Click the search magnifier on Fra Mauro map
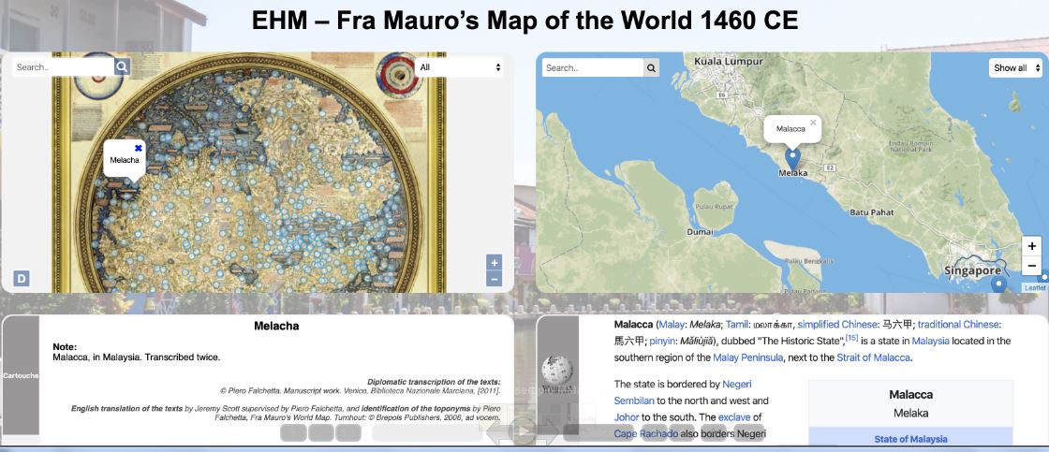The width and height of the screenshot is (1049, 452). [x=122, y=66]
